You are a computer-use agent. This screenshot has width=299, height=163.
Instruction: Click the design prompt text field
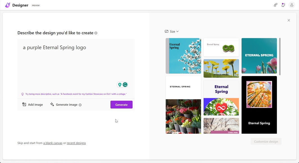pos(76,62)
